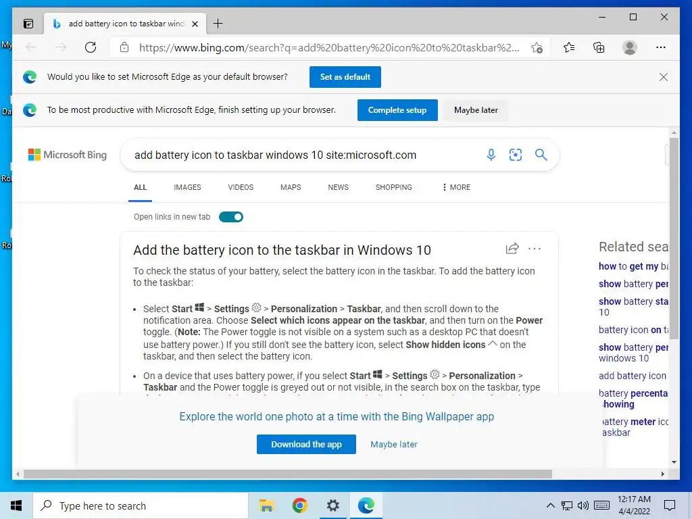The image size is (692, 519).
Task: Open the volume speaker tray icon
Action: pyautogui.click(x=583, y=505)
